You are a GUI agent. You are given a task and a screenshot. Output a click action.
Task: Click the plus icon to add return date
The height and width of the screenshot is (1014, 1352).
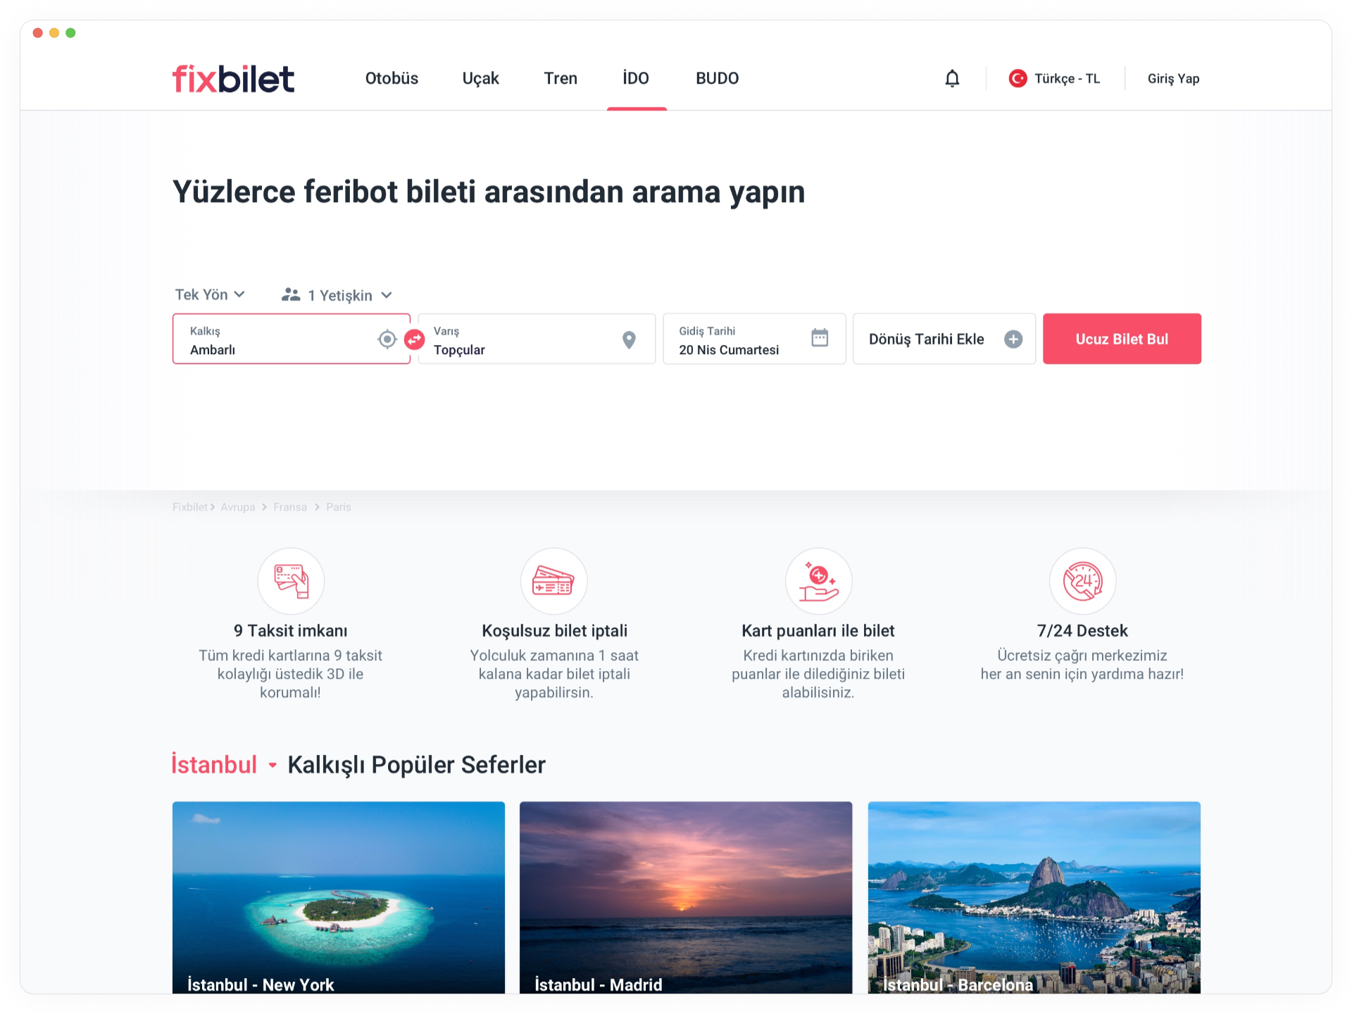(1013, 339)
